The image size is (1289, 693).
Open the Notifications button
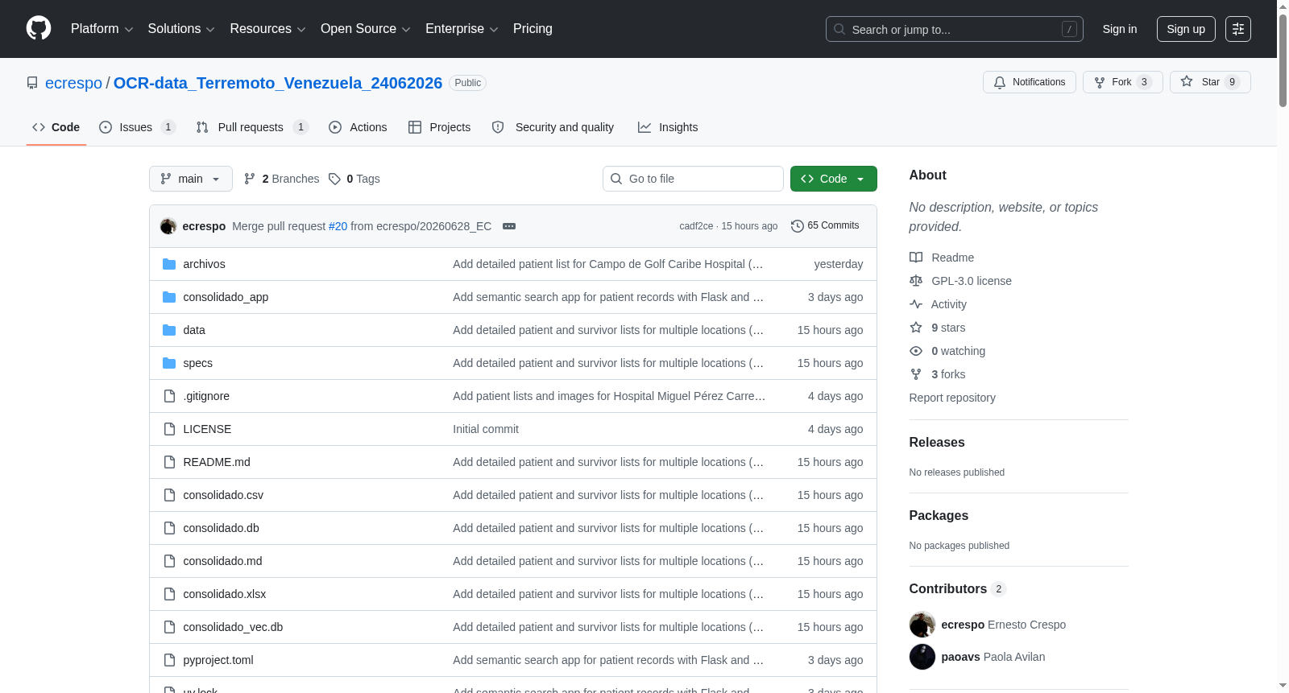pos(1030,82)
